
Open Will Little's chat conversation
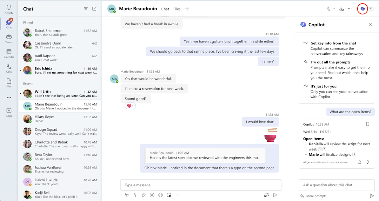click(60, 94)
